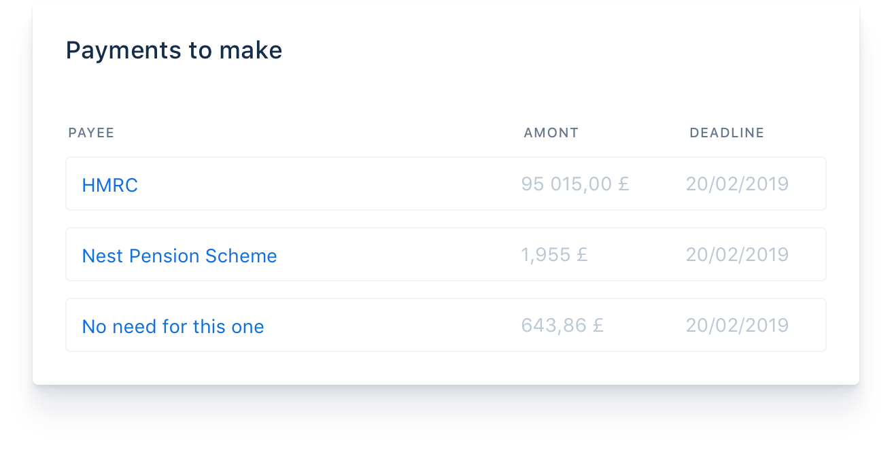Click the deadline date in the last row
Screen dimensions: 892x450
tap(737, 326)
